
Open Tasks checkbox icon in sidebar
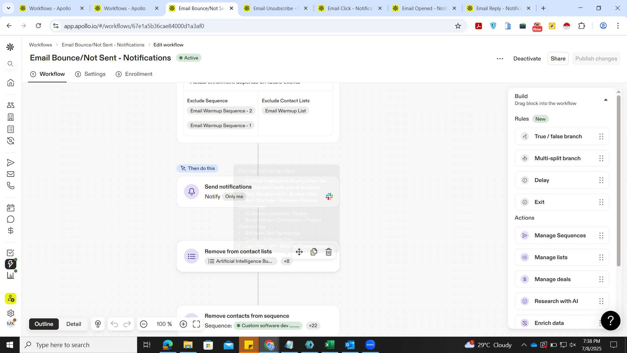[x=10, y=253]
